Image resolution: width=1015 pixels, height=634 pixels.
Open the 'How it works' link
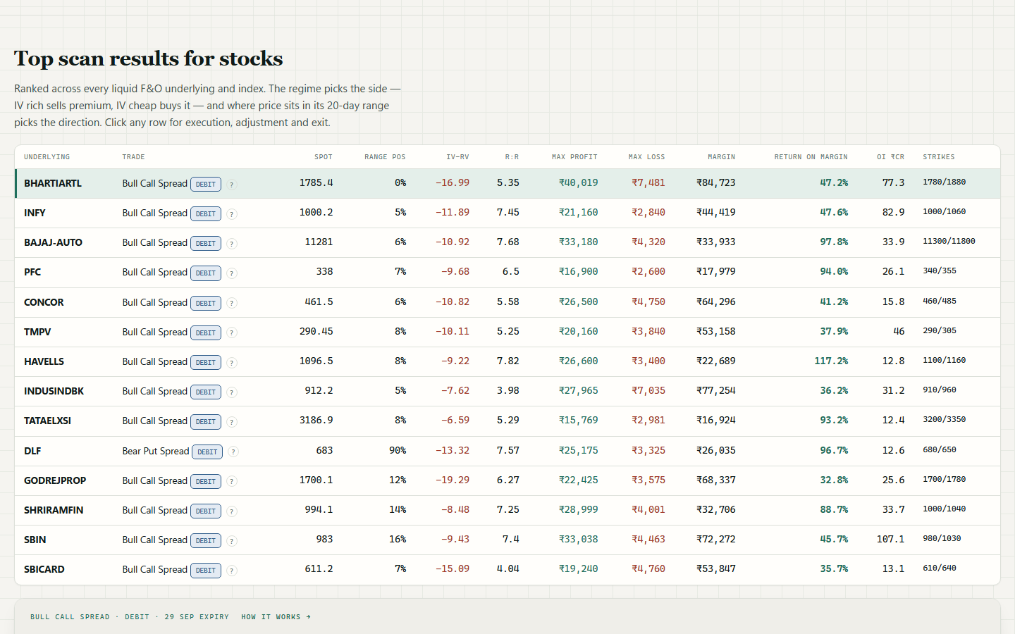pos(276,617)
